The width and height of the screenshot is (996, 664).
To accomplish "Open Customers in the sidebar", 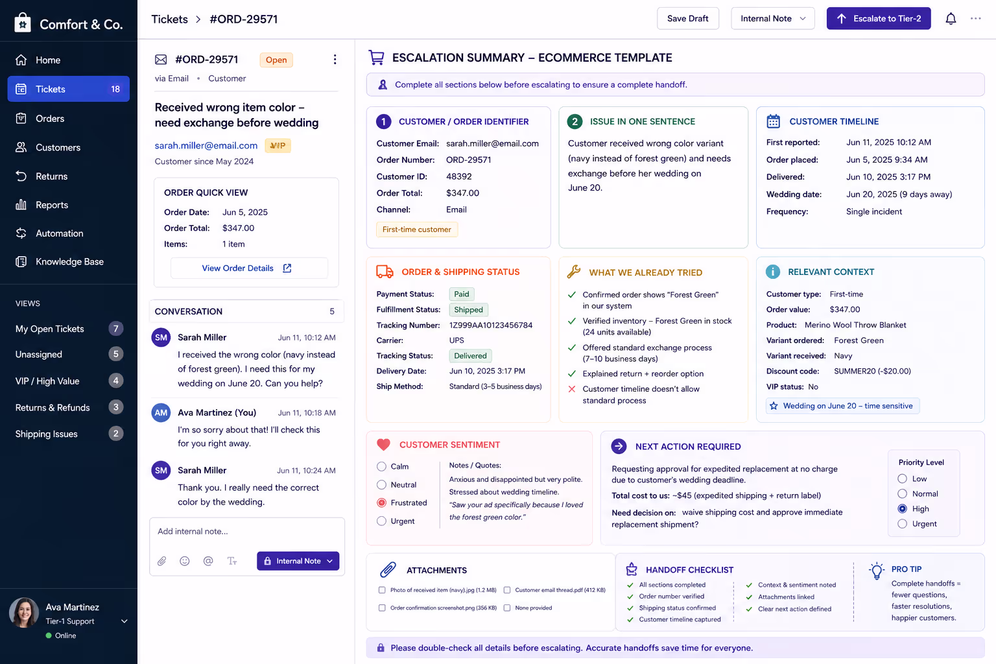I will [69, 148].
